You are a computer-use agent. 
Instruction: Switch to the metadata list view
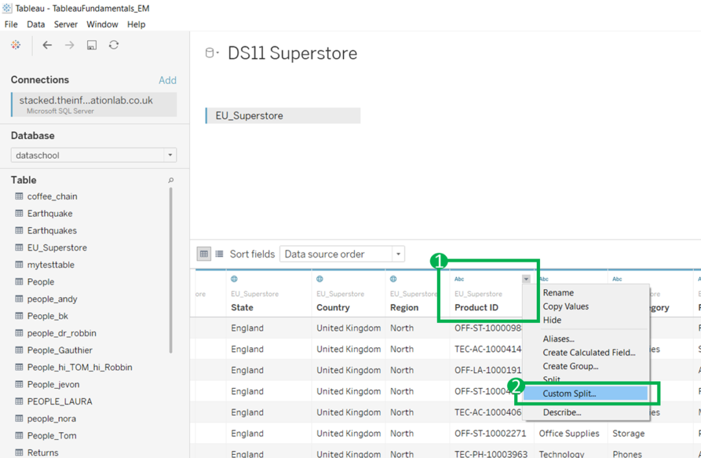click(x=219, y=254)
